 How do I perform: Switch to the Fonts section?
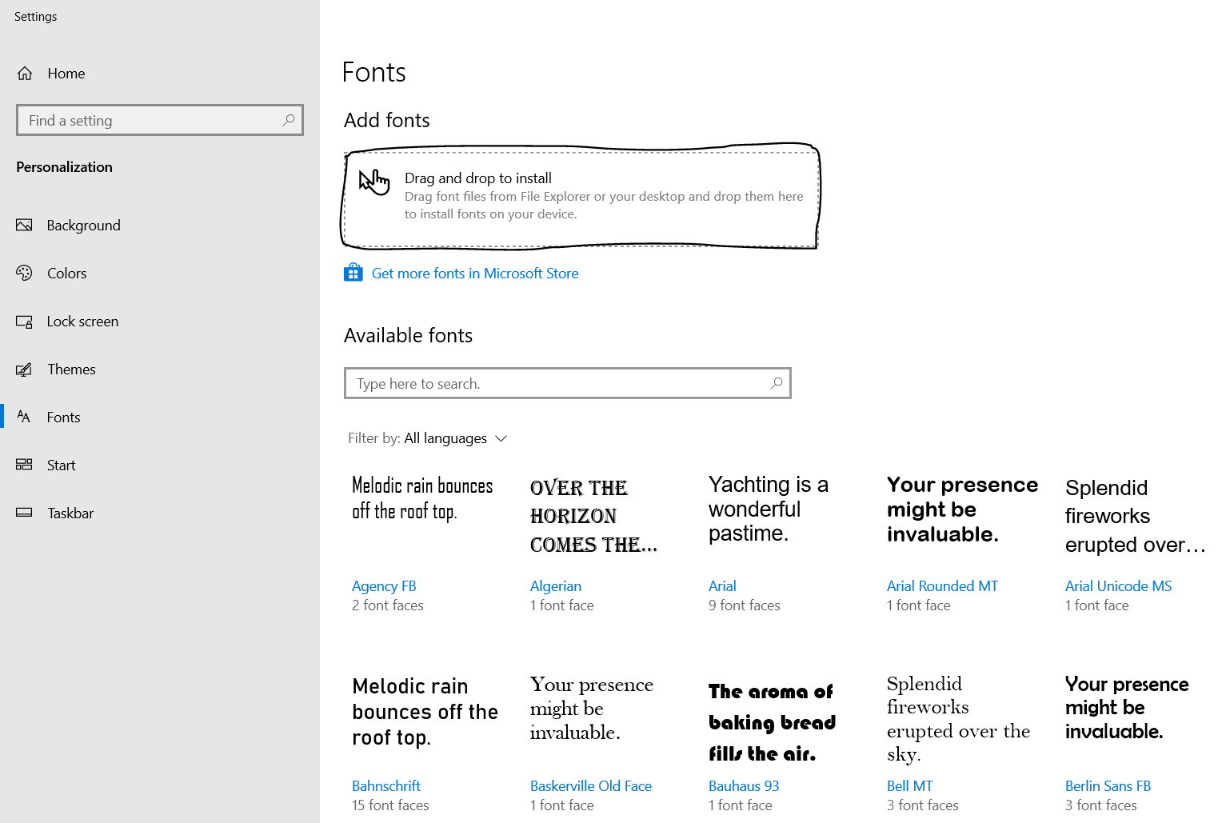pyautogui.click(x=64, y=417)
